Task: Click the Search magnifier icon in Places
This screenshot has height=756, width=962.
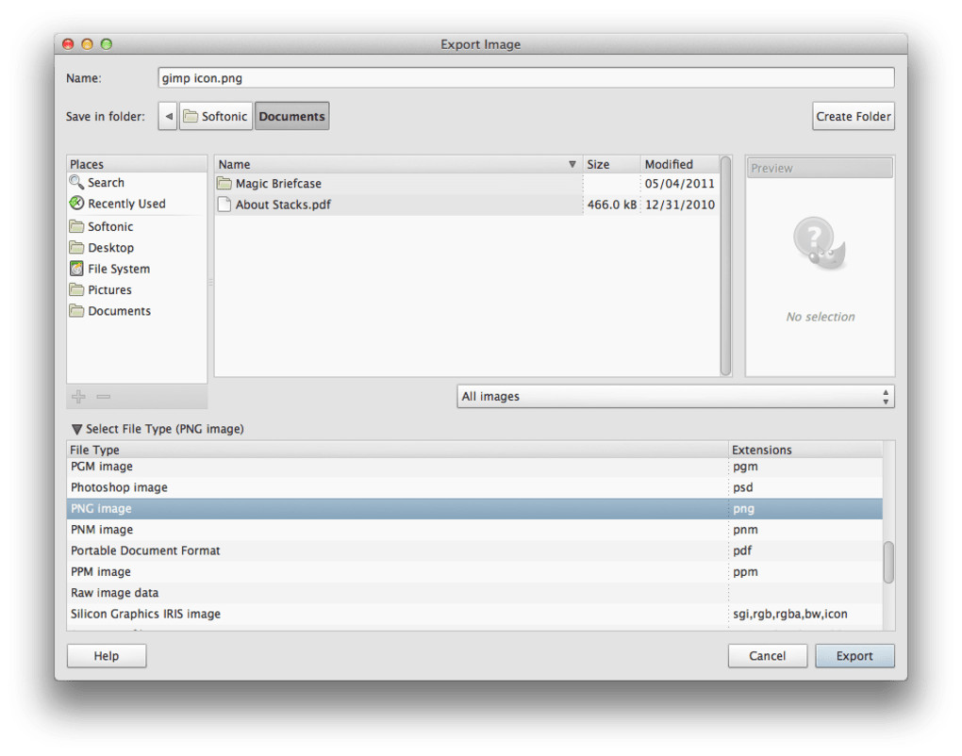Action: pyautogui.click(x=76, y=182)
